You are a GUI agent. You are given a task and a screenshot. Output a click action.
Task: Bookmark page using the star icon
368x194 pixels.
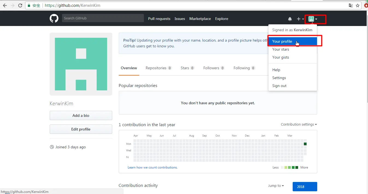pyautogui.click(x=358, y=5)
